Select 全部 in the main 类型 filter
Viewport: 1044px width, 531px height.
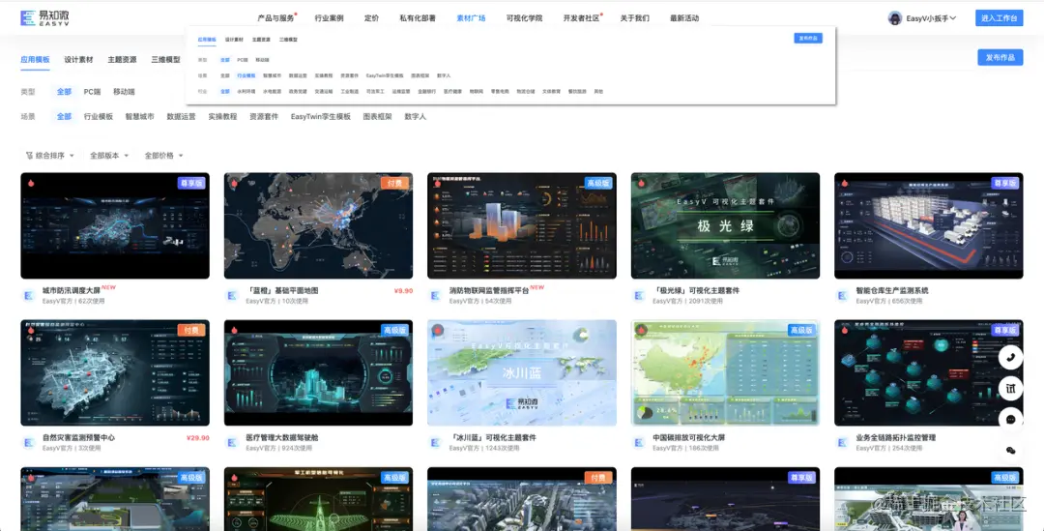[x=64, y=91]
